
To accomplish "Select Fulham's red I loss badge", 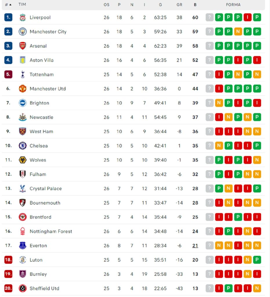I will click(228, 174).
